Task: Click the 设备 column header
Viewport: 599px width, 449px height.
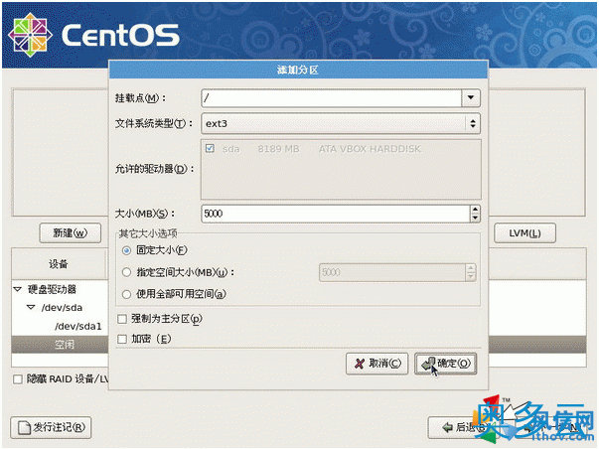Action: [59, 263]
